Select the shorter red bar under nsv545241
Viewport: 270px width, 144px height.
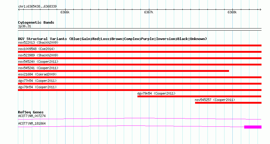123,71
